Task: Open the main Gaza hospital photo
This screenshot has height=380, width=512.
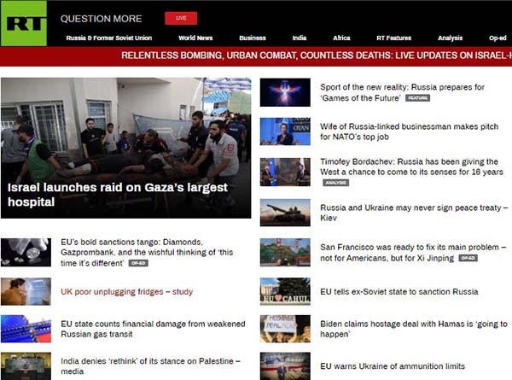Action: pos(126,148)
